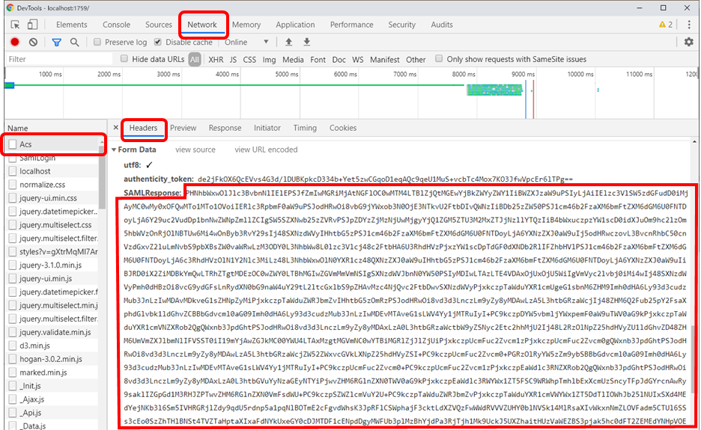
Task: Filter requests by XHR
Action: 216,59
